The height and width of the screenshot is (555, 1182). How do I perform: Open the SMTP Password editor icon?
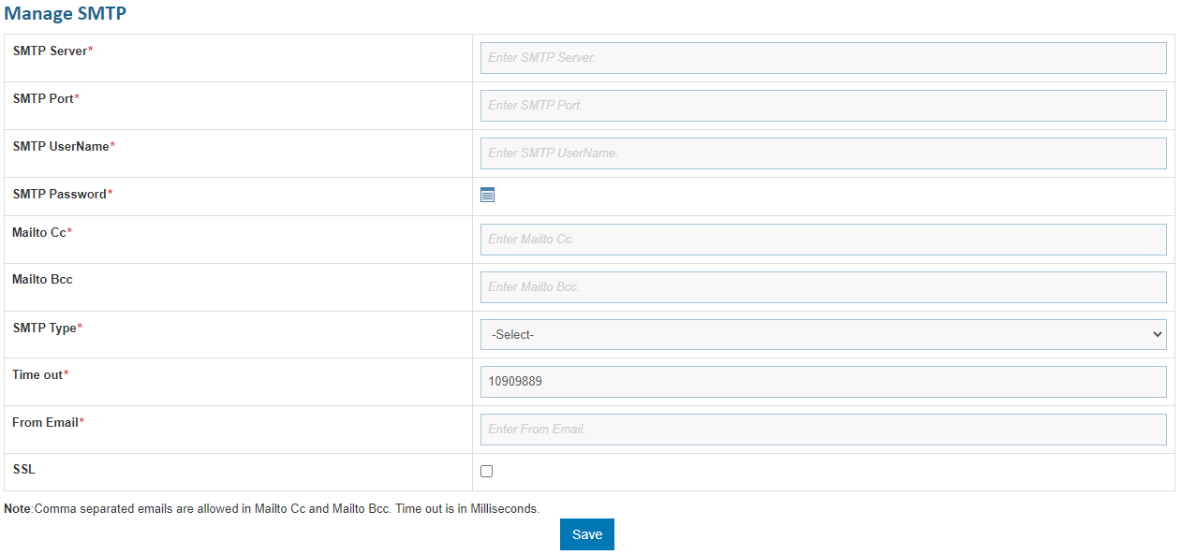point(486,195)
